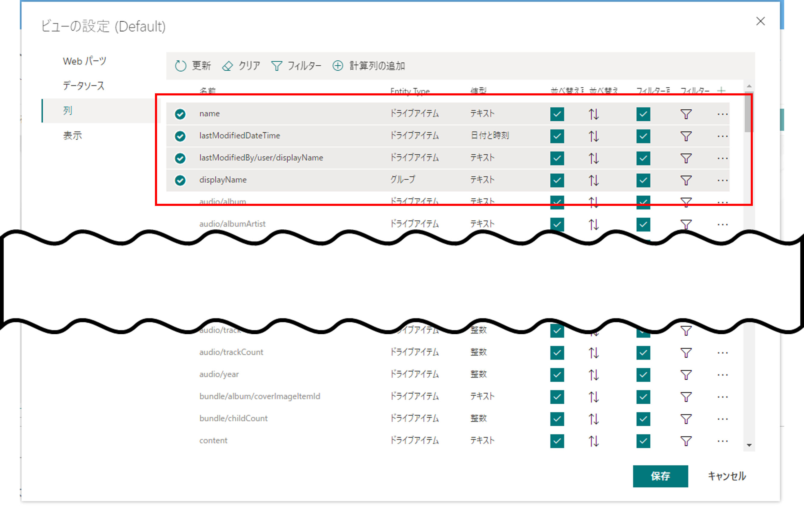Screen dimensions: 804x506
Task: Toggle selection of lastModifiedBy/user/displayName row
Action: point(180,158)
